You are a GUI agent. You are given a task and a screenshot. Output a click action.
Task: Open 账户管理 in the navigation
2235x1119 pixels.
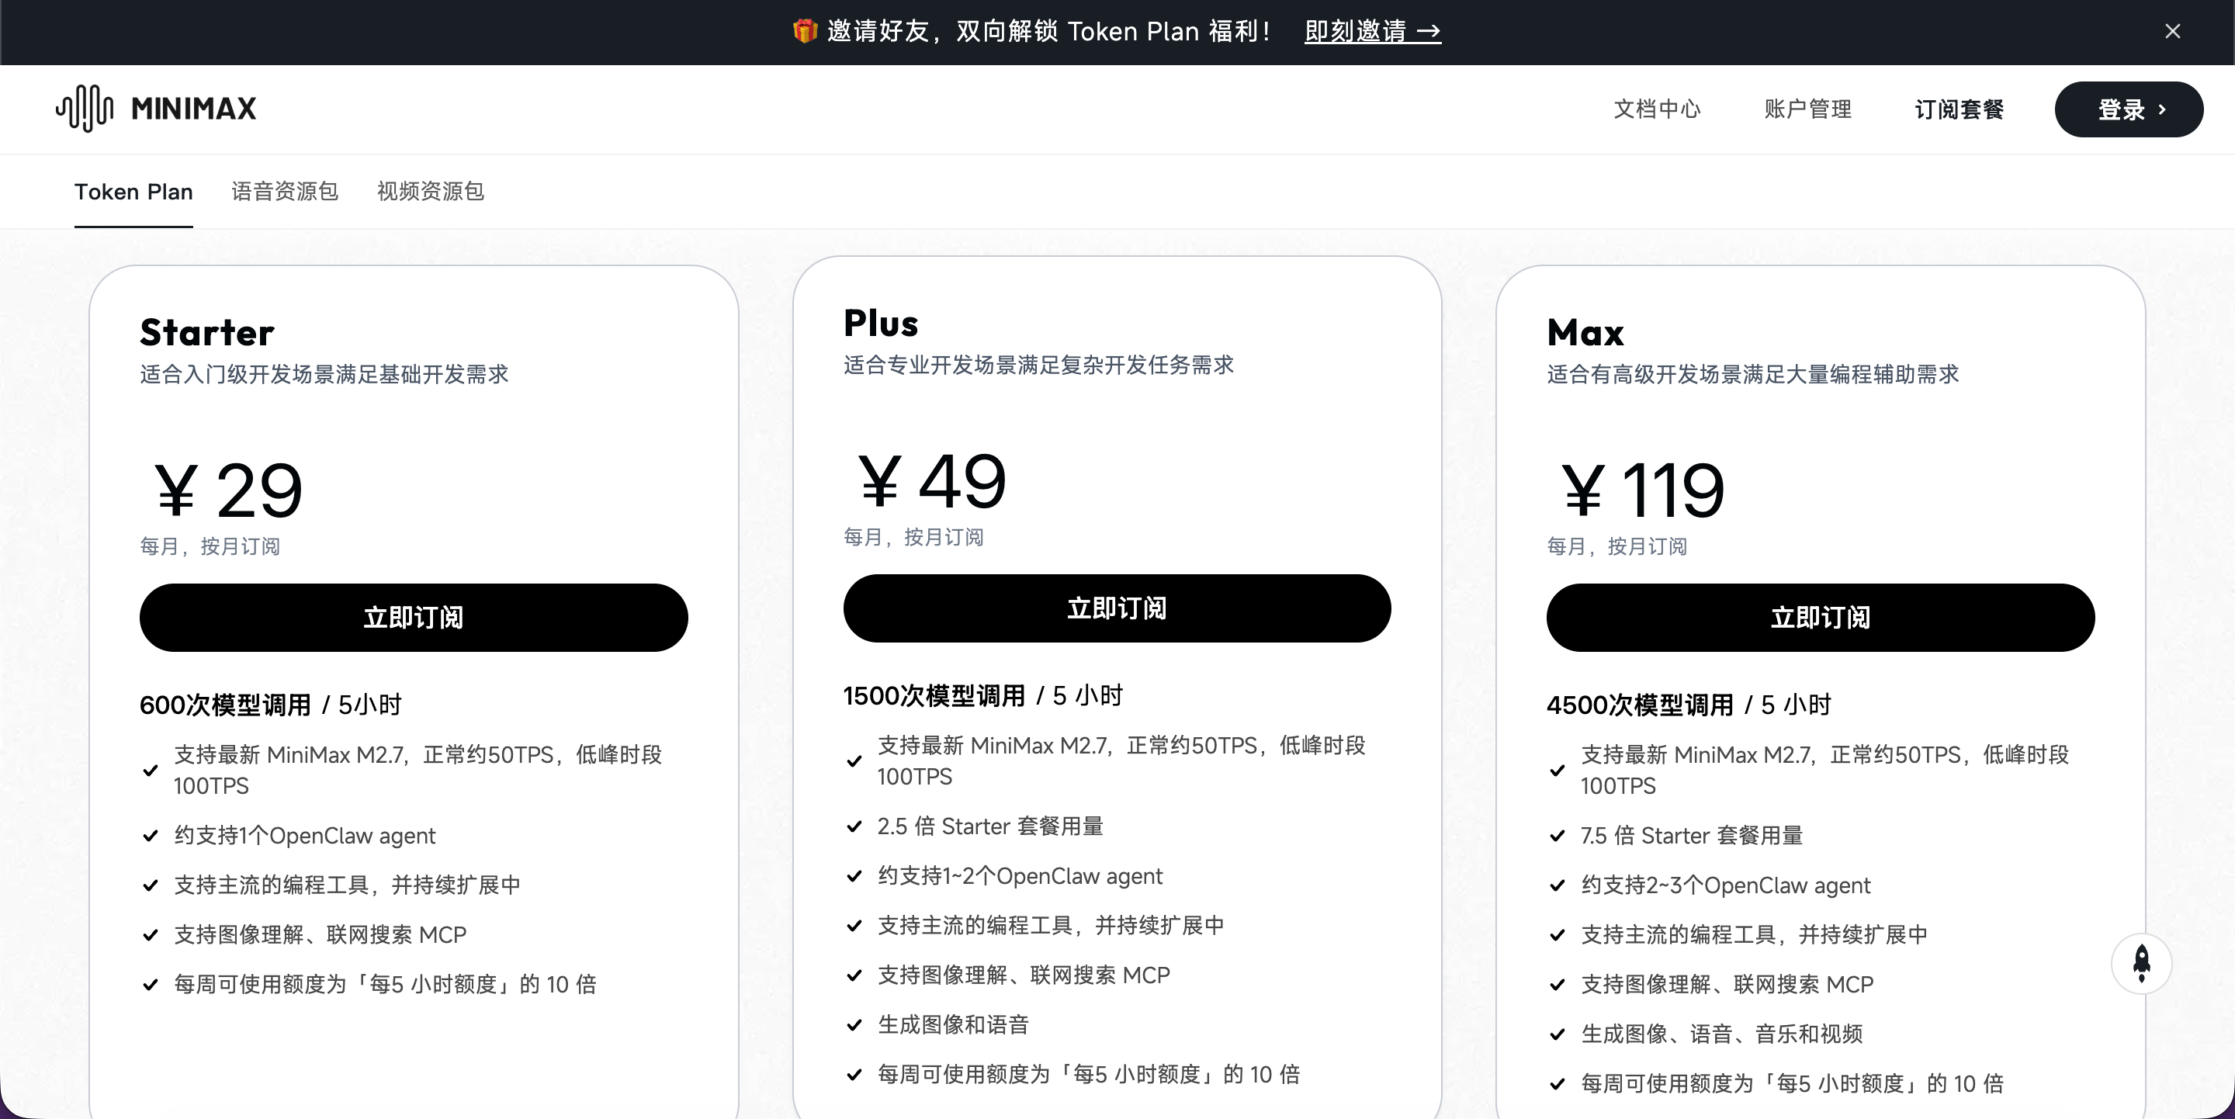pos(1807,109)
